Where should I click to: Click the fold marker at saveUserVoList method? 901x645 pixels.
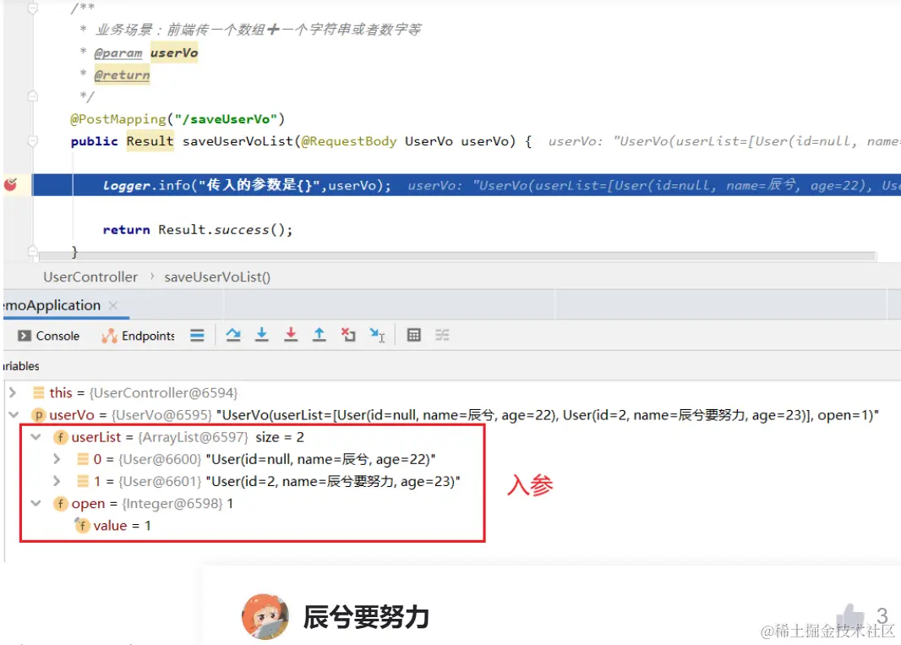[x=33, y=141]
